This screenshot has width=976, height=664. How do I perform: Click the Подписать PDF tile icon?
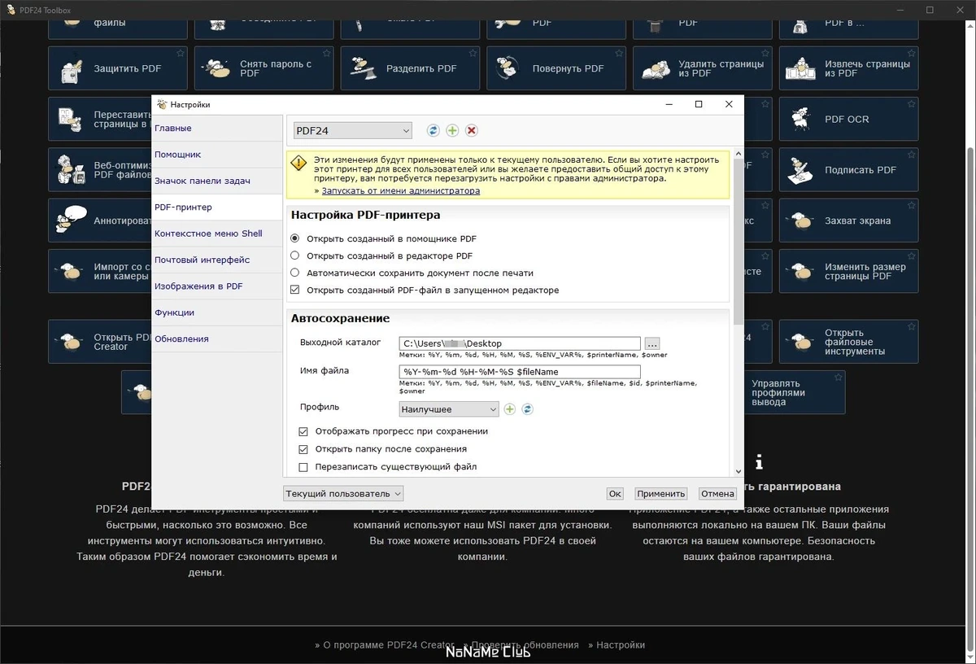[x=802, y=170]
